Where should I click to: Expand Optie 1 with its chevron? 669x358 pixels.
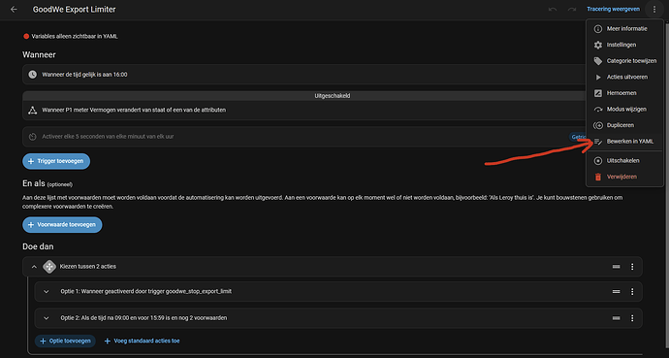[47, 292]
